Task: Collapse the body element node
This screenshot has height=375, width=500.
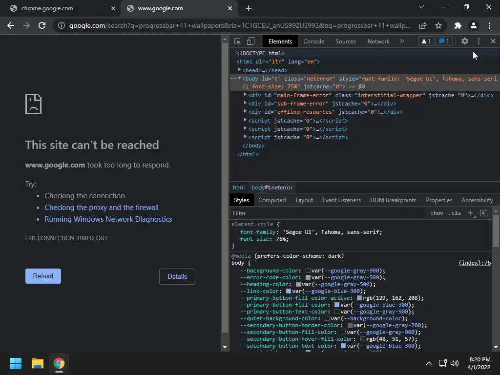Action: (x=239, y=78)
